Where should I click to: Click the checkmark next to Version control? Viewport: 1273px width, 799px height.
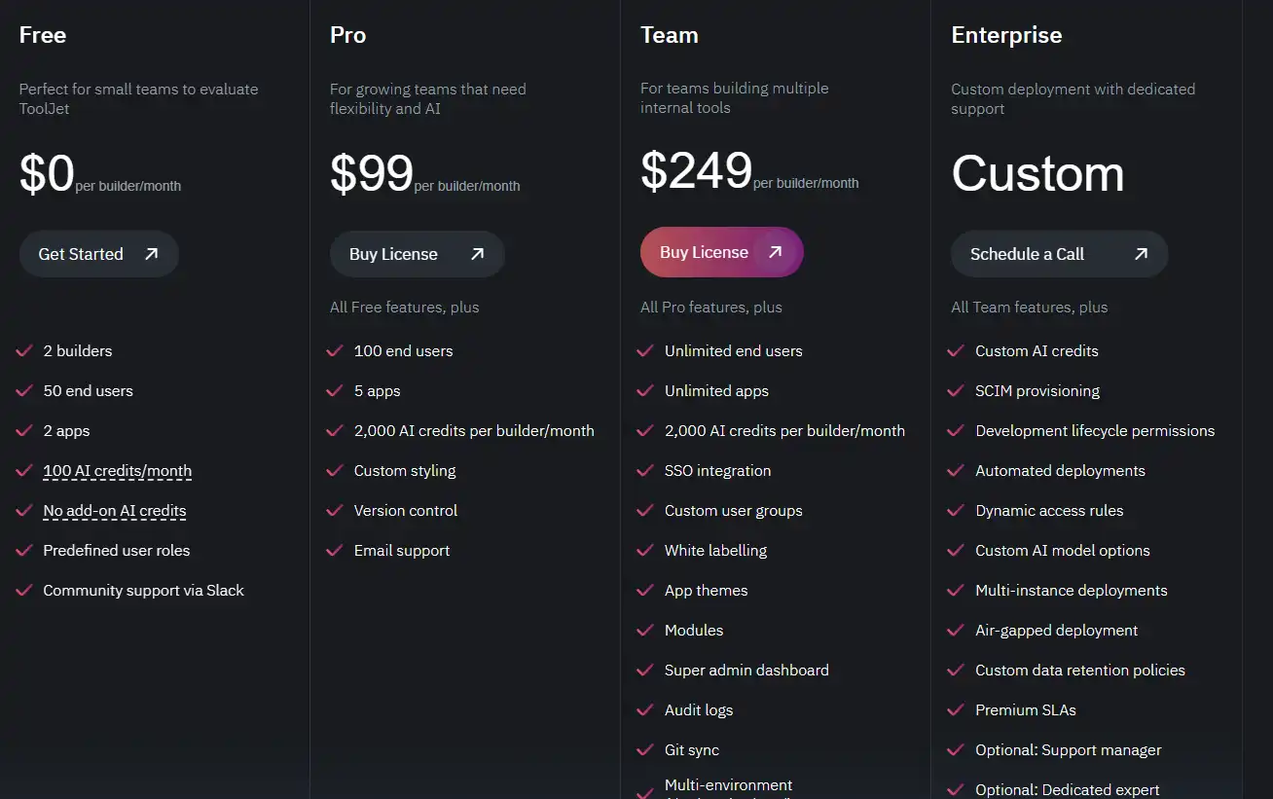tap(334, 510)
